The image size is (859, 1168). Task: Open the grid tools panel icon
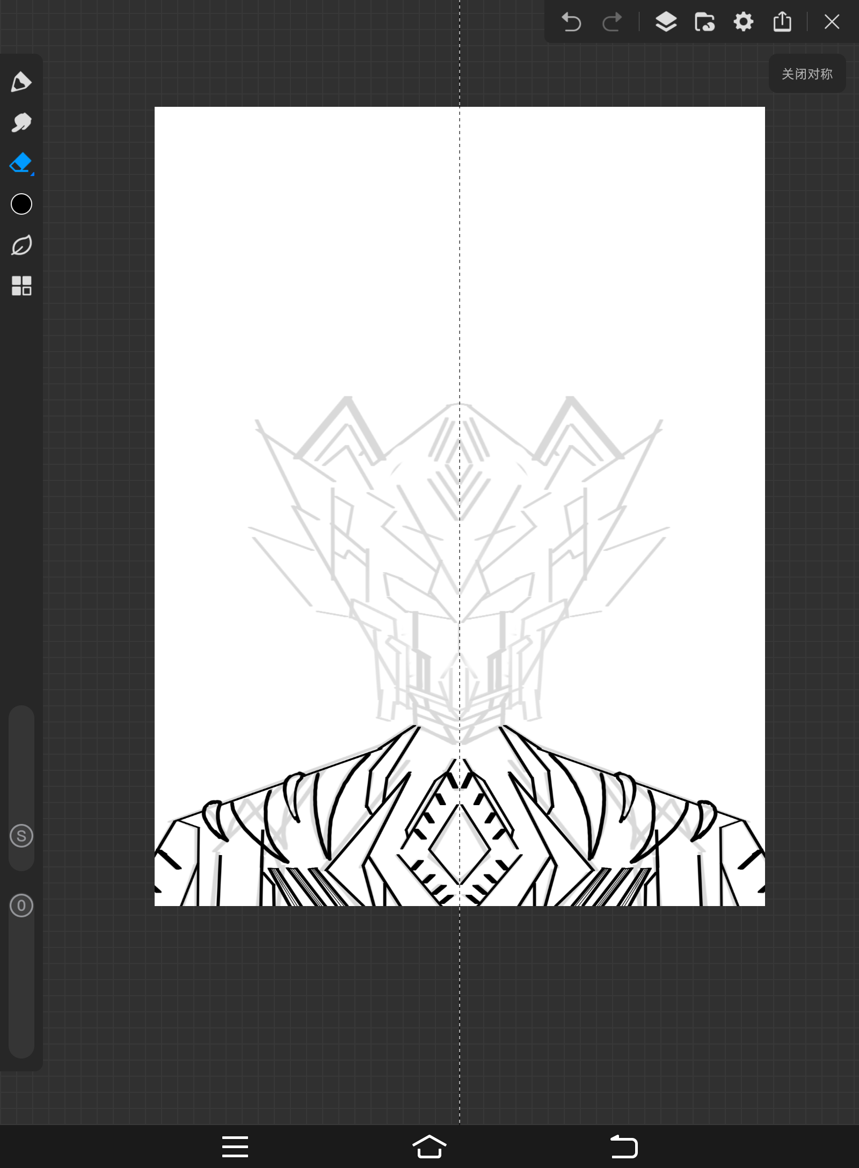click(x=21, y=286)
